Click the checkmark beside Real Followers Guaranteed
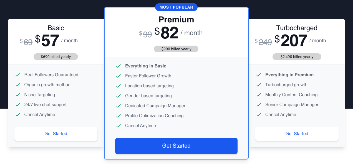 (18, 75)
